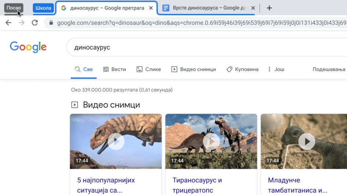Collapse the Школа tab group
347x195 pixels.
tap(43, 8)
